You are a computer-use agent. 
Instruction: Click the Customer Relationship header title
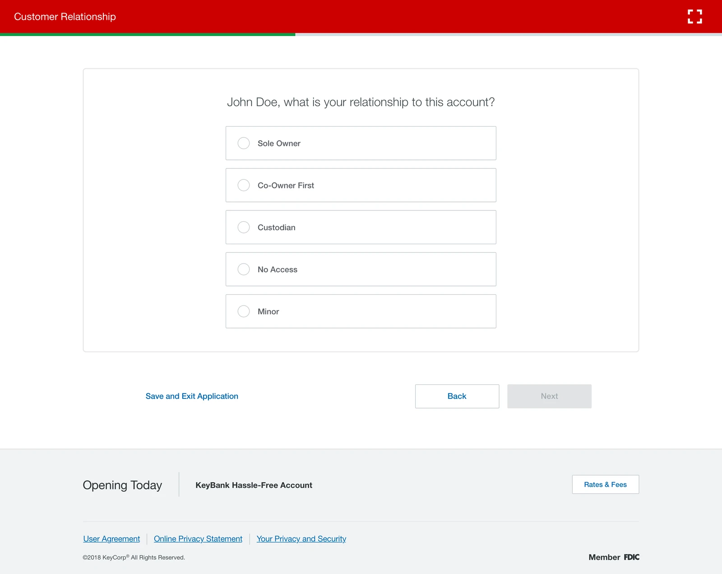point(65,17)
